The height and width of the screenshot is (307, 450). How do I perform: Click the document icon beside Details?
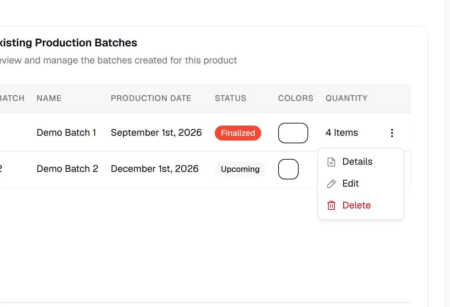331,162
